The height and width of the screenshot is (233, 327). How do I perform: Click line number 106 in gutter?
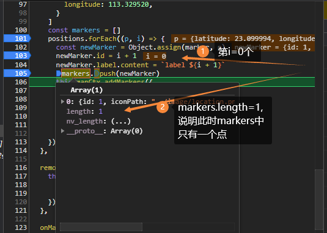pyautogui.click(x=21, y=82)
